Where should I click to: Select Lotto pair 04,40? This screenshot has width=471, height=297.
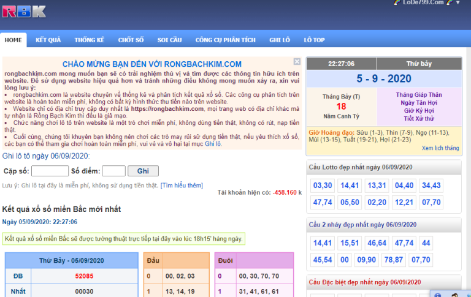(404, 186)
